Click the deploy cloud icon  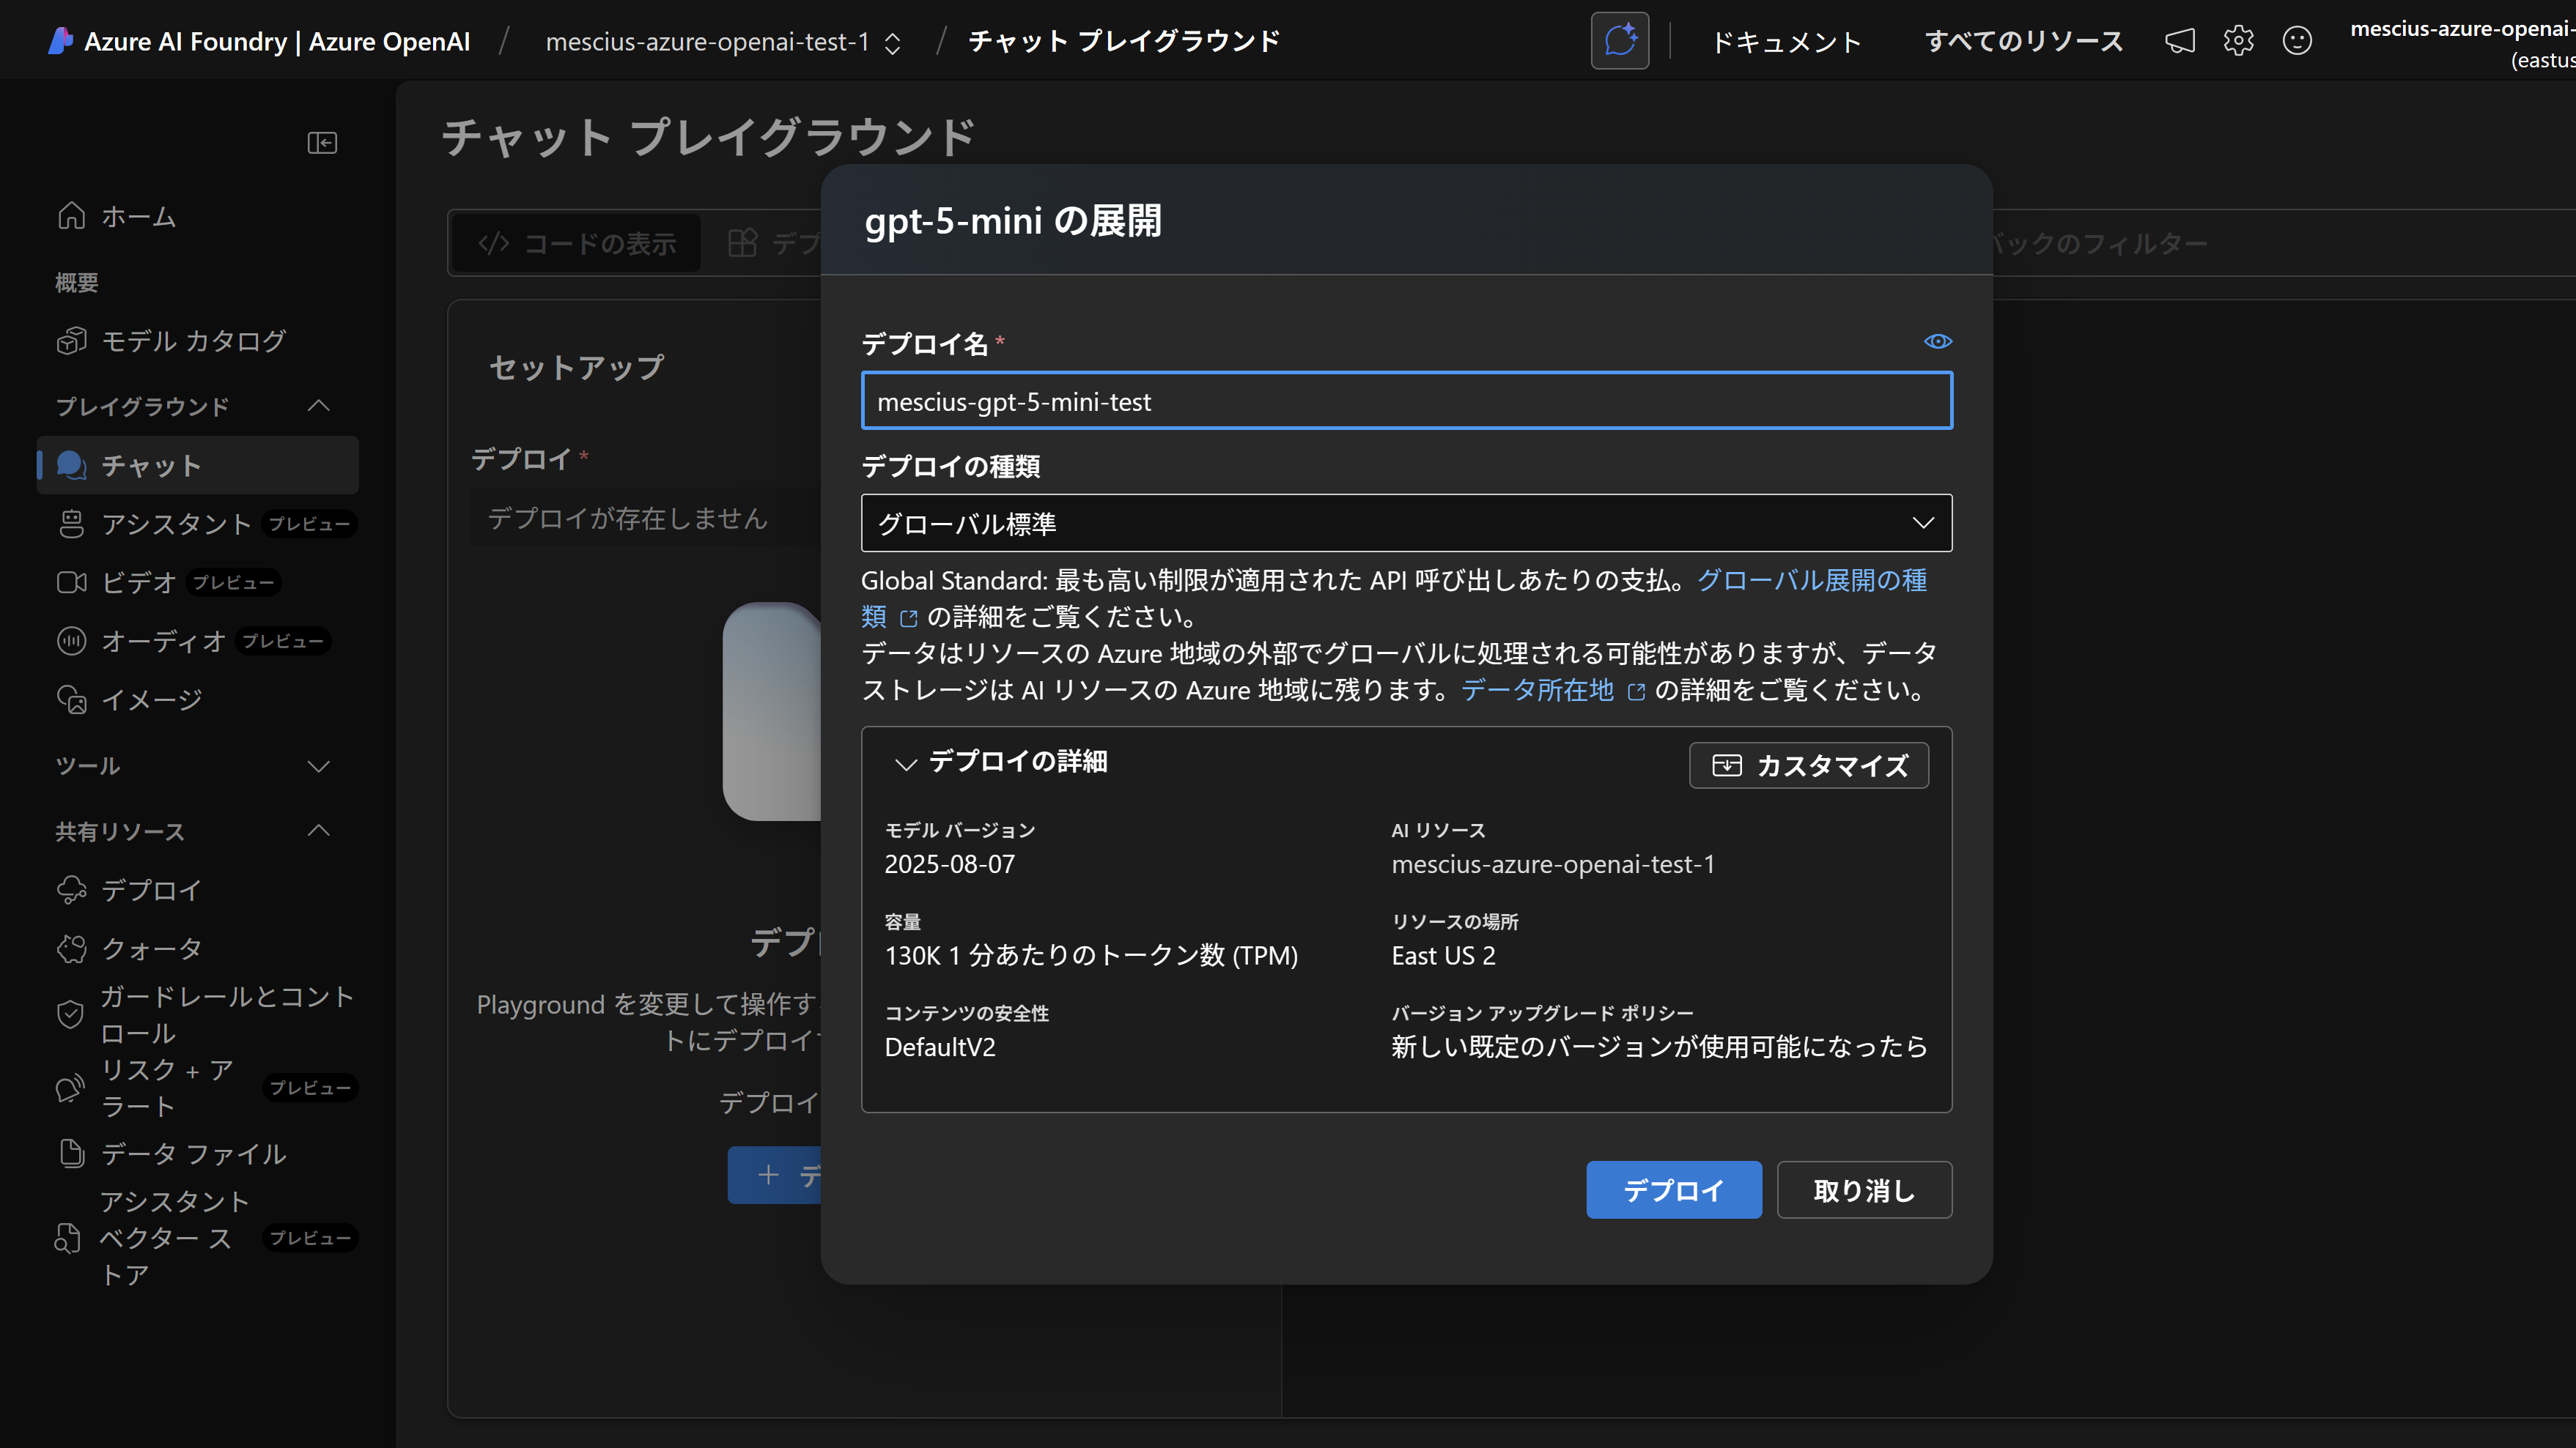[71, 889]
